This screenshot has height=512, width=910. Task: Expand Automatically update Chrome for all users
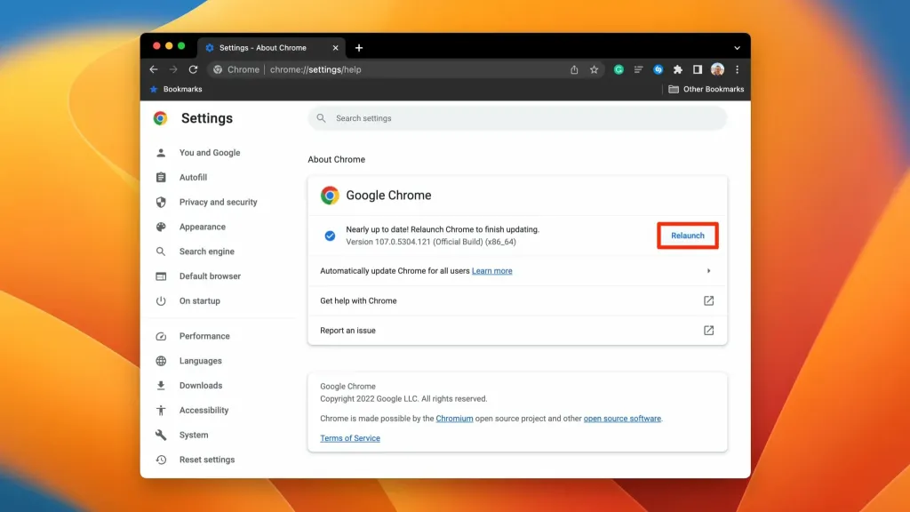(708, 271)
